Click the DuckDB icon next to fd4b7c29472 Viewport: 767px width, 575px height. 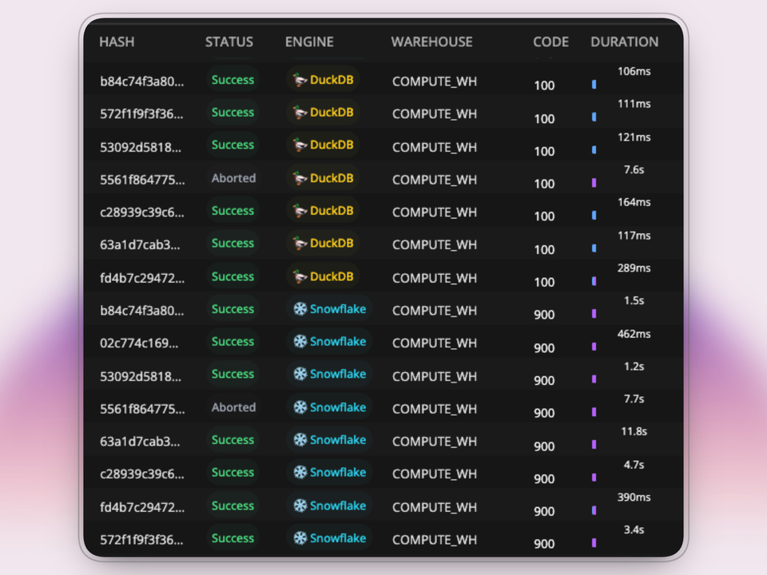point(302,276)
